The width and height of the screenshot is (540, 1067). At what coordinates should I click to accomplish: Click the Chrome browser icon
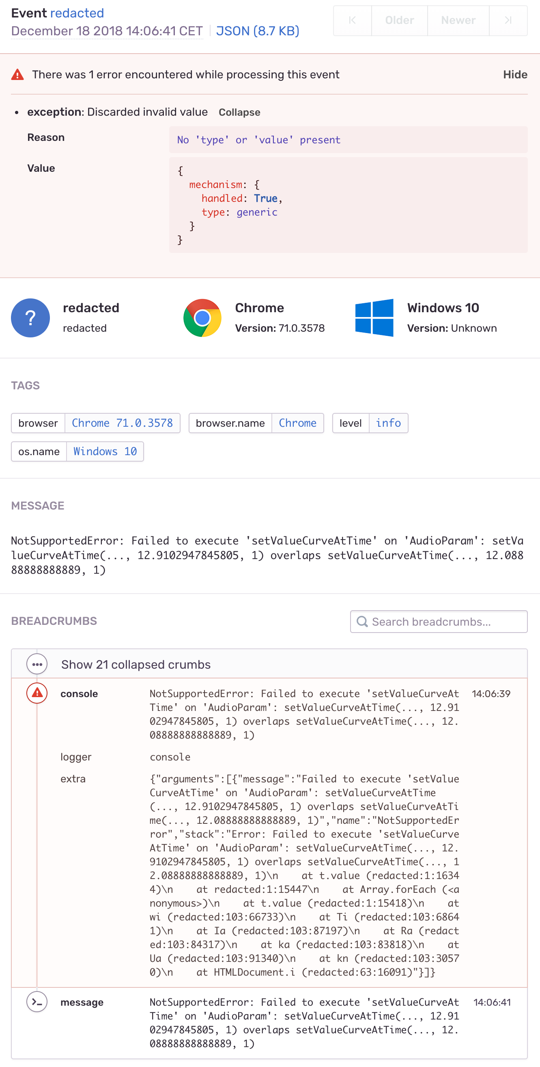tap(202, 318)
